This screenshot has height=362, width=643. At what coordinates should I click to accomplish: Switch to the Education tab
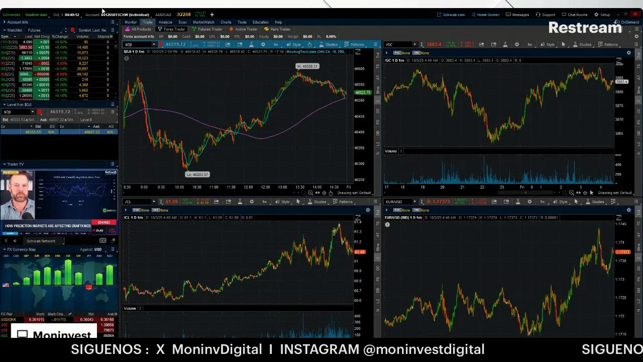pyautogui.click(x=260, y=22)
